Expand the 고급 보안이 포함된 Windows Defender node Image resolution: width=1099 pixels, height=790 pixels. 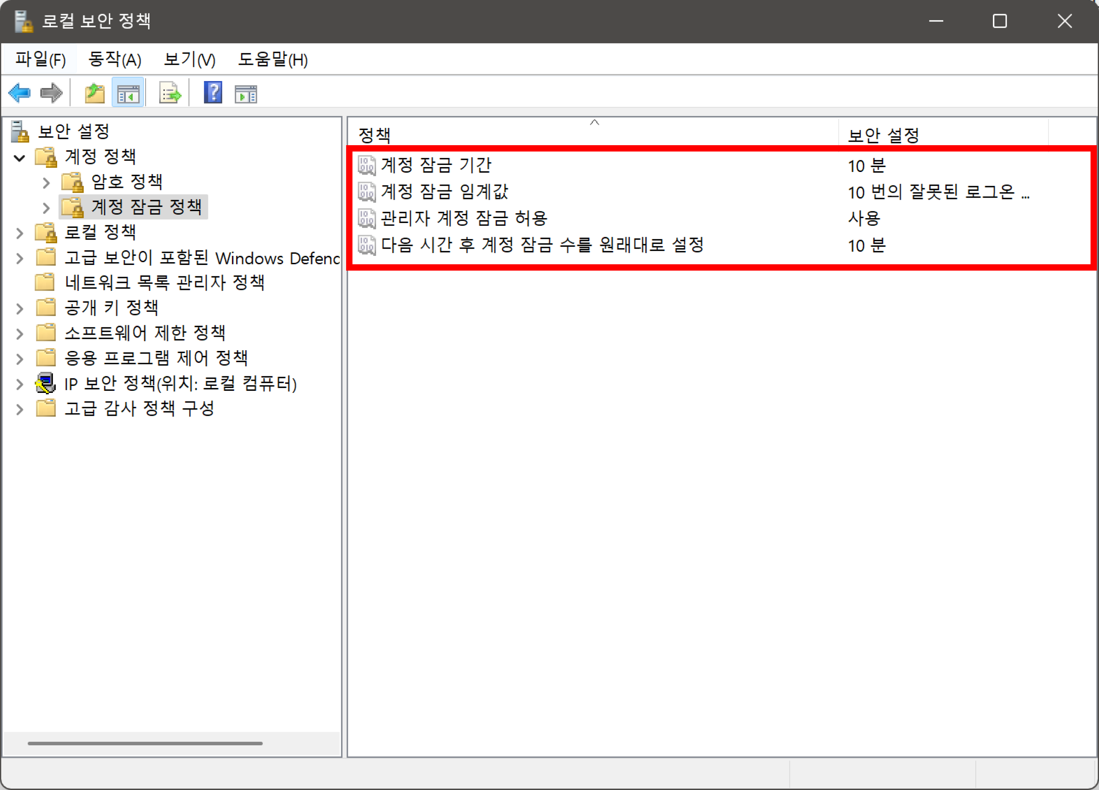(19, 259)
